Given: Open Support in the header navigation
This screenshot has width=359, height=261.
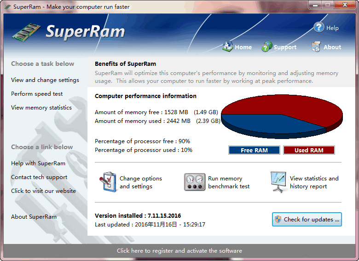Looking at the screenshot, I should click(285, 47).
